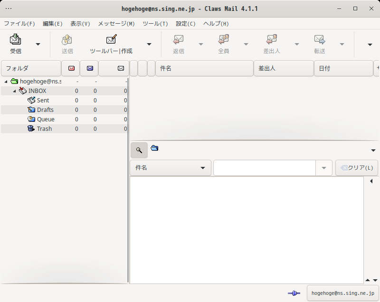
Task: Click the message view down arrow
Action: pyautogui.click(x=375, y=280)
